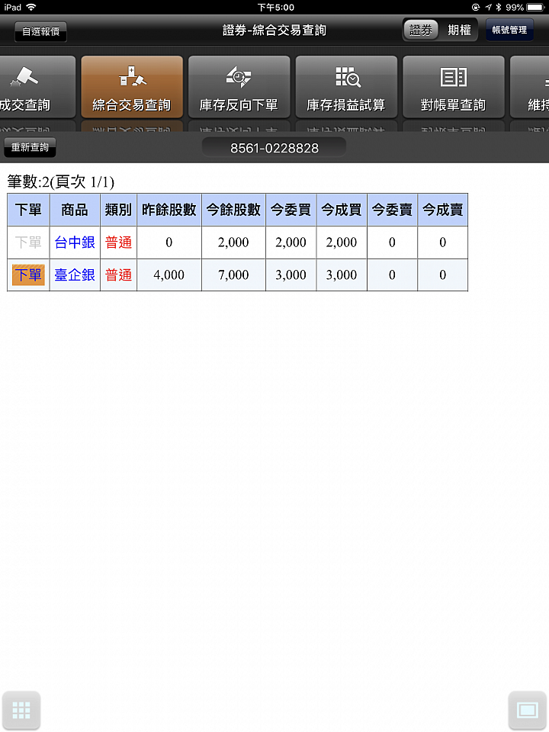Tap greyed 下單 for 台中銀 row
The height and width of the screenshot is (732, 549).
coord(28,242)
